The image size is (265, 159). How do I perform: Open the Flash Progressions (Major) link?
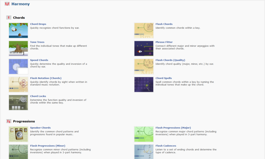coord(173,128)
